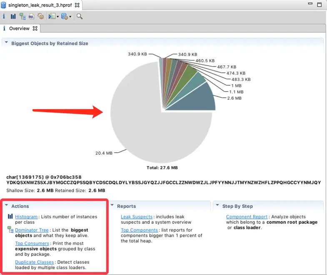The image size is (327, 275).
Task: Click the 1 MB pie label
Action: (236, 86)
